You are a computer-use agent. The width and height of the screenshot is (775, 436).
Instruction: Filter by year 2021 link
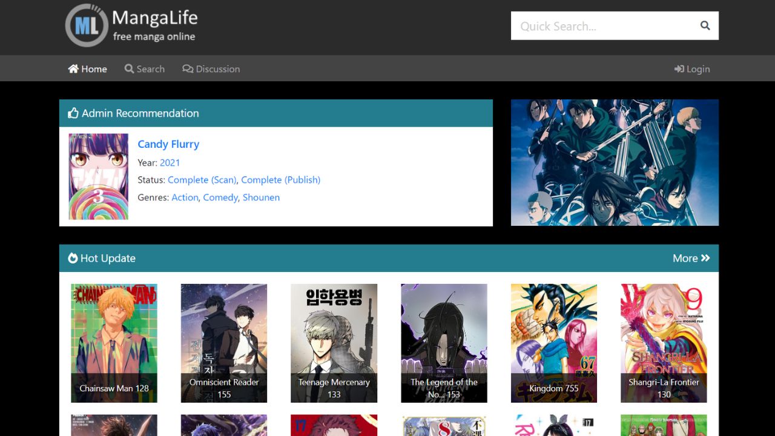point(170,162)
